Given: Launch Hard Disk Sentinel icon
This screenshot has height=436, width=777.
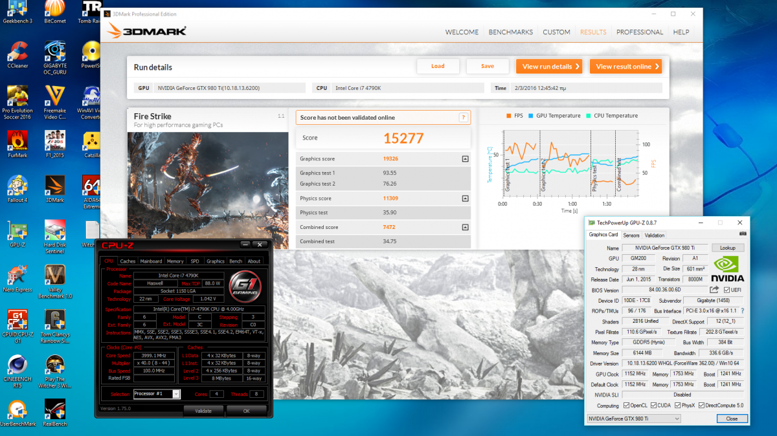Looking at the screenshot, I should coord(55,238).
